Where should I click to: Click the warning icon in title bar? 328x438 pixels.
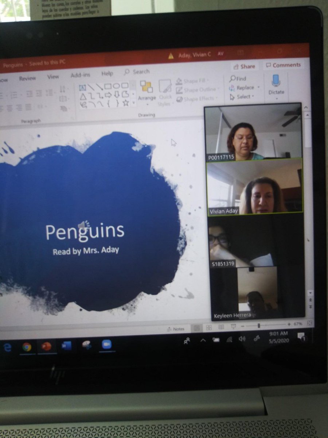(x=171, y=56)
